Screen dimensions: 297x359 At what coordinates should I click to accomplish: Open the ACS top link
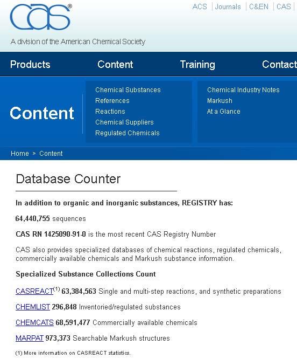200,6
